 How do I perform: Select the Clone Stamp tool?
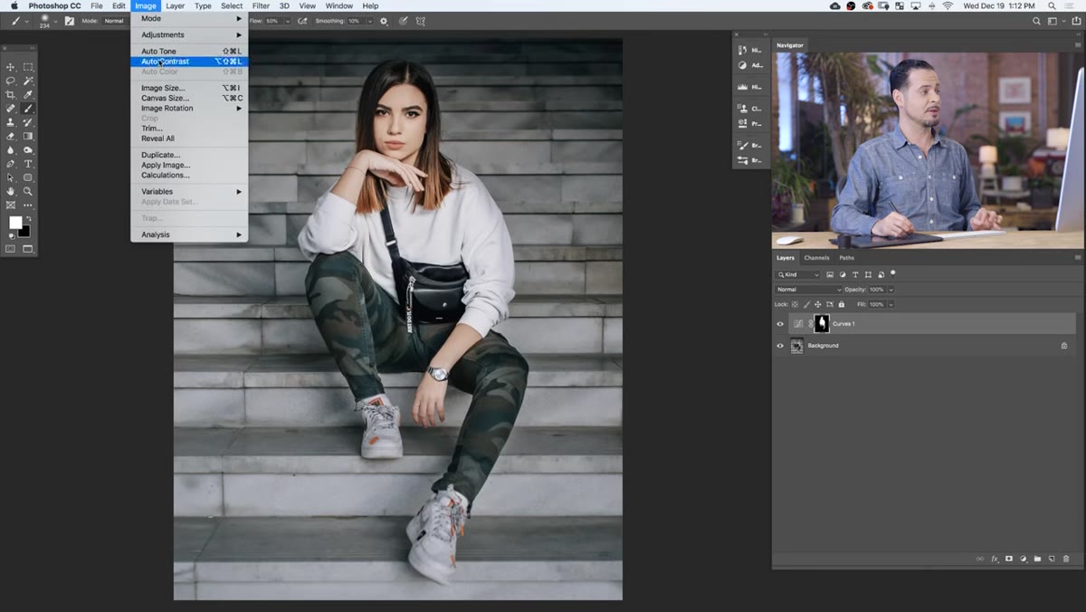coord(11,122)
